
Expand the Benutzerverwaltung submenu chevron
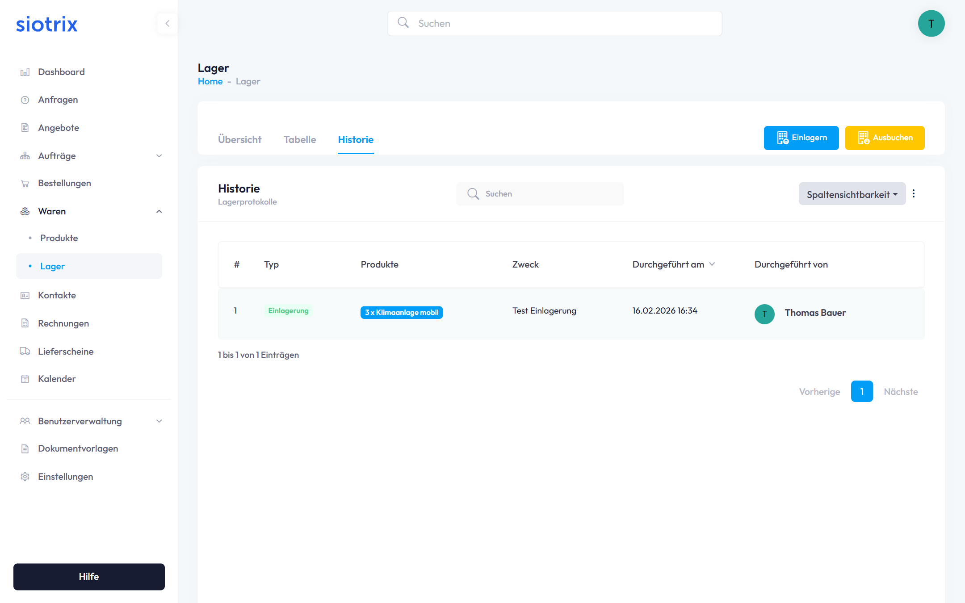click(159, 421)
